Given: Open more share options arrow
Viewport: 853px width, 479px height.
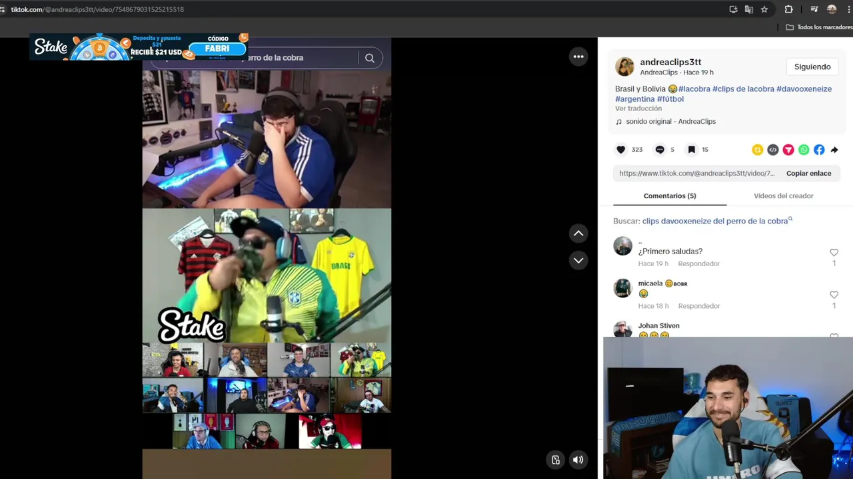Looking at the screenshot, I should tap(834, 150).
